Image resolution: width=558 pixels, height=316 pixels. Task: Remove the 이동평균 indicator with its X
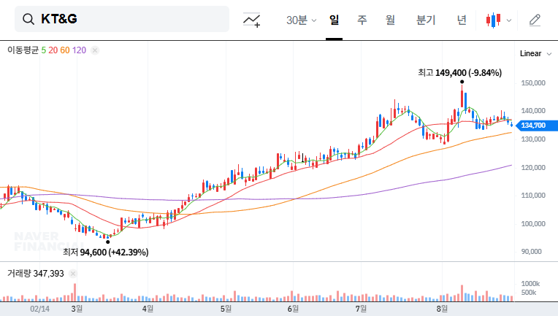pyautogui.click(x=95, y=50)
